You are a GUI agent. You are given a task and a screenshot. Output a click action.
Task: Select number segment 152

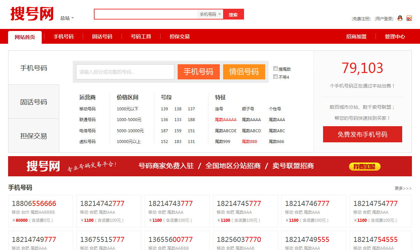coord(164,142)
